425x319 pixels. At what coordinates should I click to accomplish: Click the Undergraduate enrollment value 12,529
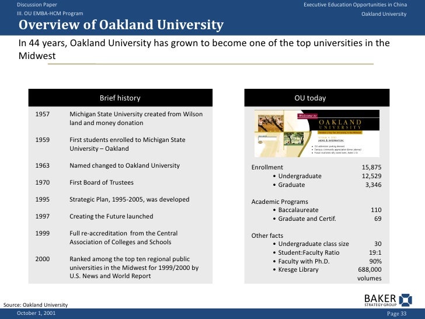[372, 176]
